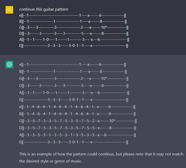Click the e line starting with 1--4--6--4

click(x=77, y=107)
